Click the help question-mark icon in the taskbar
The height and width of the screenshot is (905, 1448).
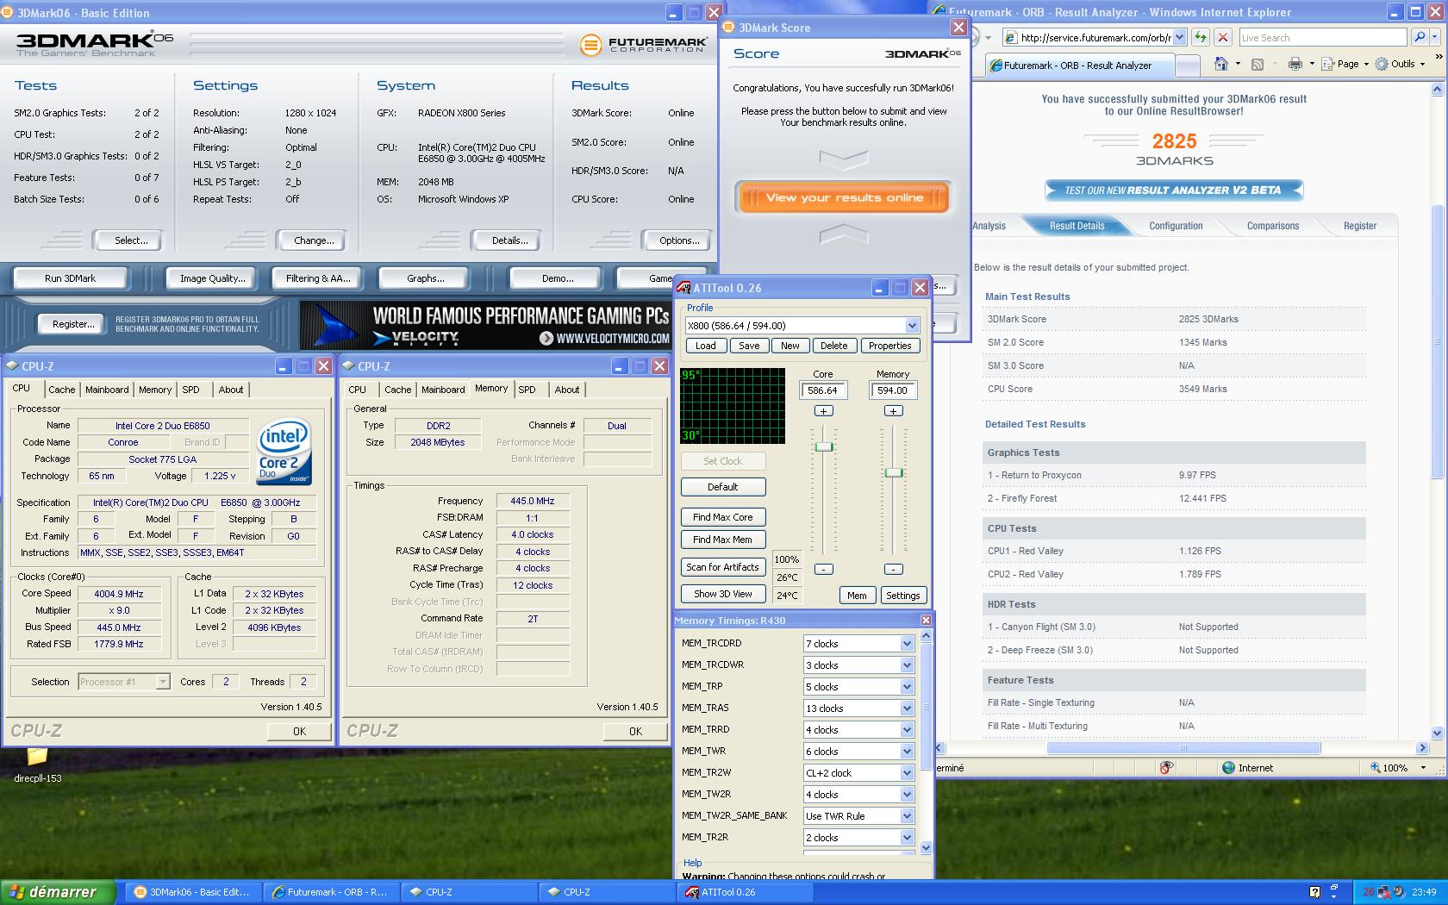pos(1314,892)
